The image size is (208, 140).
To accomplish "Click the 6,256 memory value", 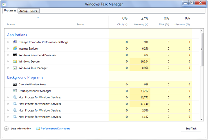I will [145, 49].
